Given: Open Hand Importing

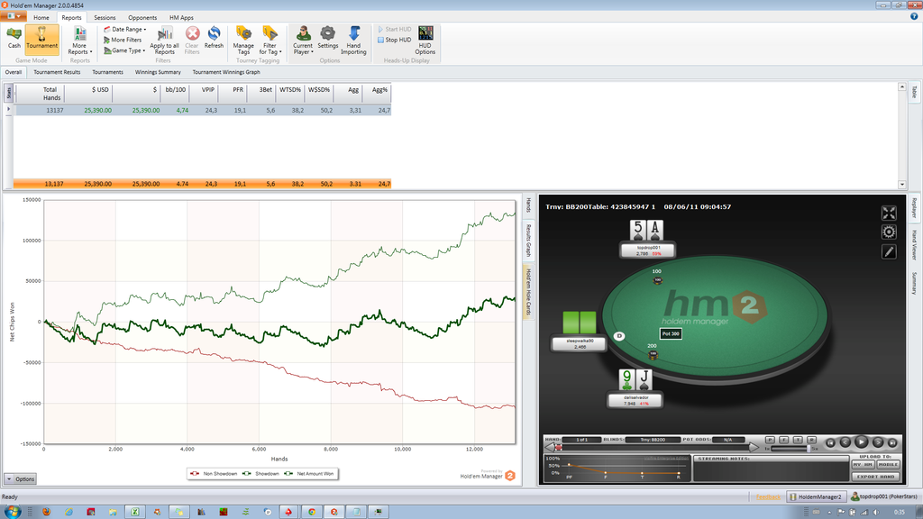Looking at the screenshot, I should coord(353,40).
